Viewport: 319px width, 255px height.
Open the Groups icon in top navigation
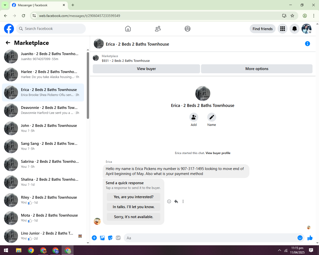[188, 29]
